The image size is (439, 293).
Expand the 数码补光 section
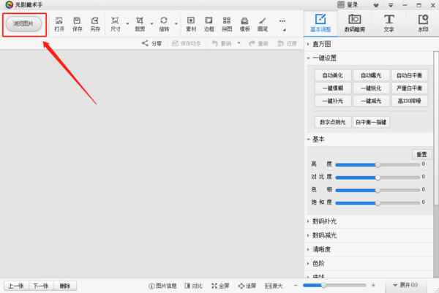(x=324, y=221)
